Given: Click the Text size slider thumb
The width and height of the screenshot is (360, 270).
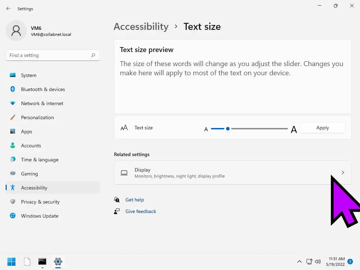Looking at the screenshot, I should click(x=228, y=129).
